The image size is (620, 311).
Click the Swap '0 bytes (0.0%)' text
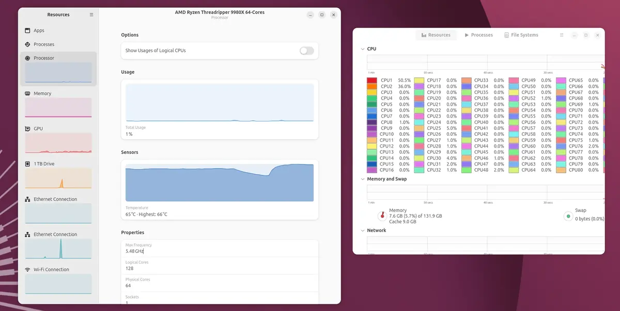(x=590, y=219)
